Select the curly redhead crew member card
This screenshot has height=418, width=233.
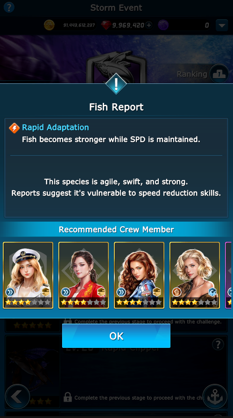pyautogui.click(x=139, y=275)
